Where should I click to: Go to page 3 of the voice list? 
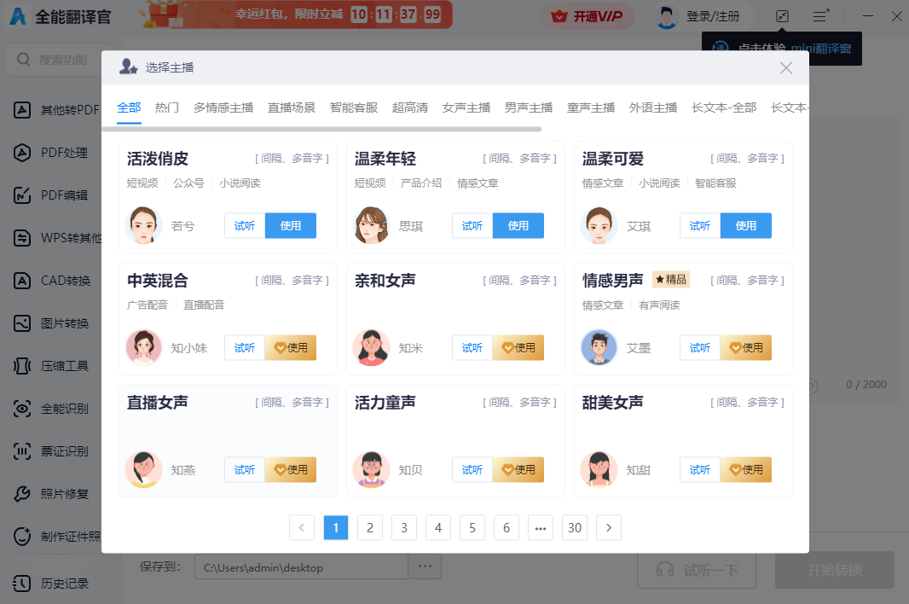(x=403, y=527)
